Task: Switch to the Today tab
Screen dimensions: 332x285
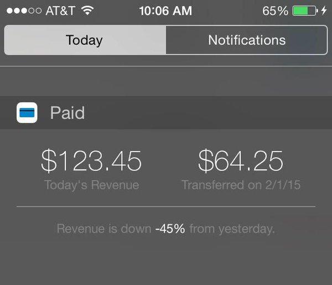Action: coord(85,40)
